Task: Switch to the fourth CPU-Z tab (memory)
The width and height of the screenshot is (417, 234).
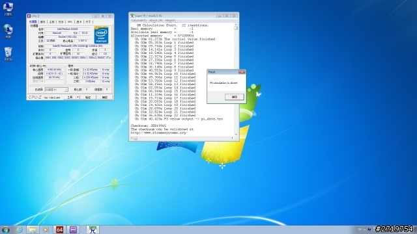Action: point(61,21)
